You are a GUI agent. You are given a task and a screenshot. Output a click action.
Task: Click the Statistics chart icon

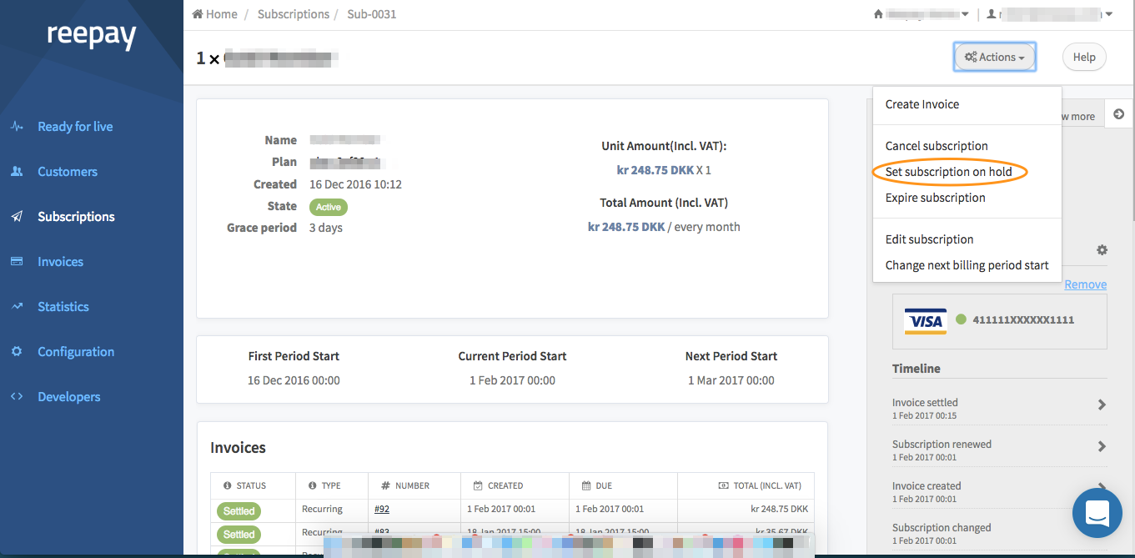(17, 307)
